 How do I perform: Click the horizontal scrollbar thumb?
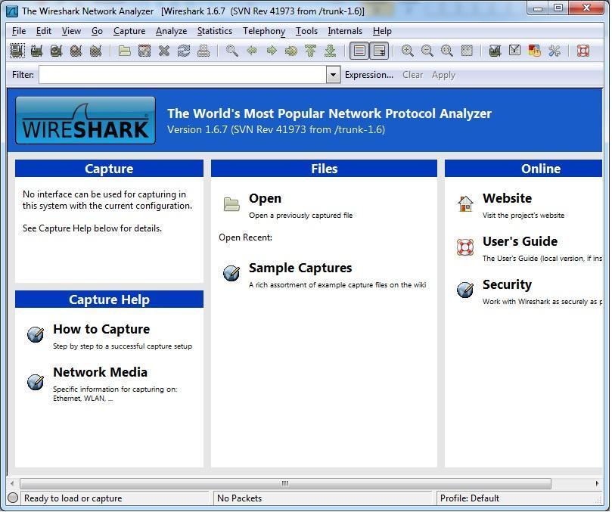pyautogui.click(x=285, y=483)
